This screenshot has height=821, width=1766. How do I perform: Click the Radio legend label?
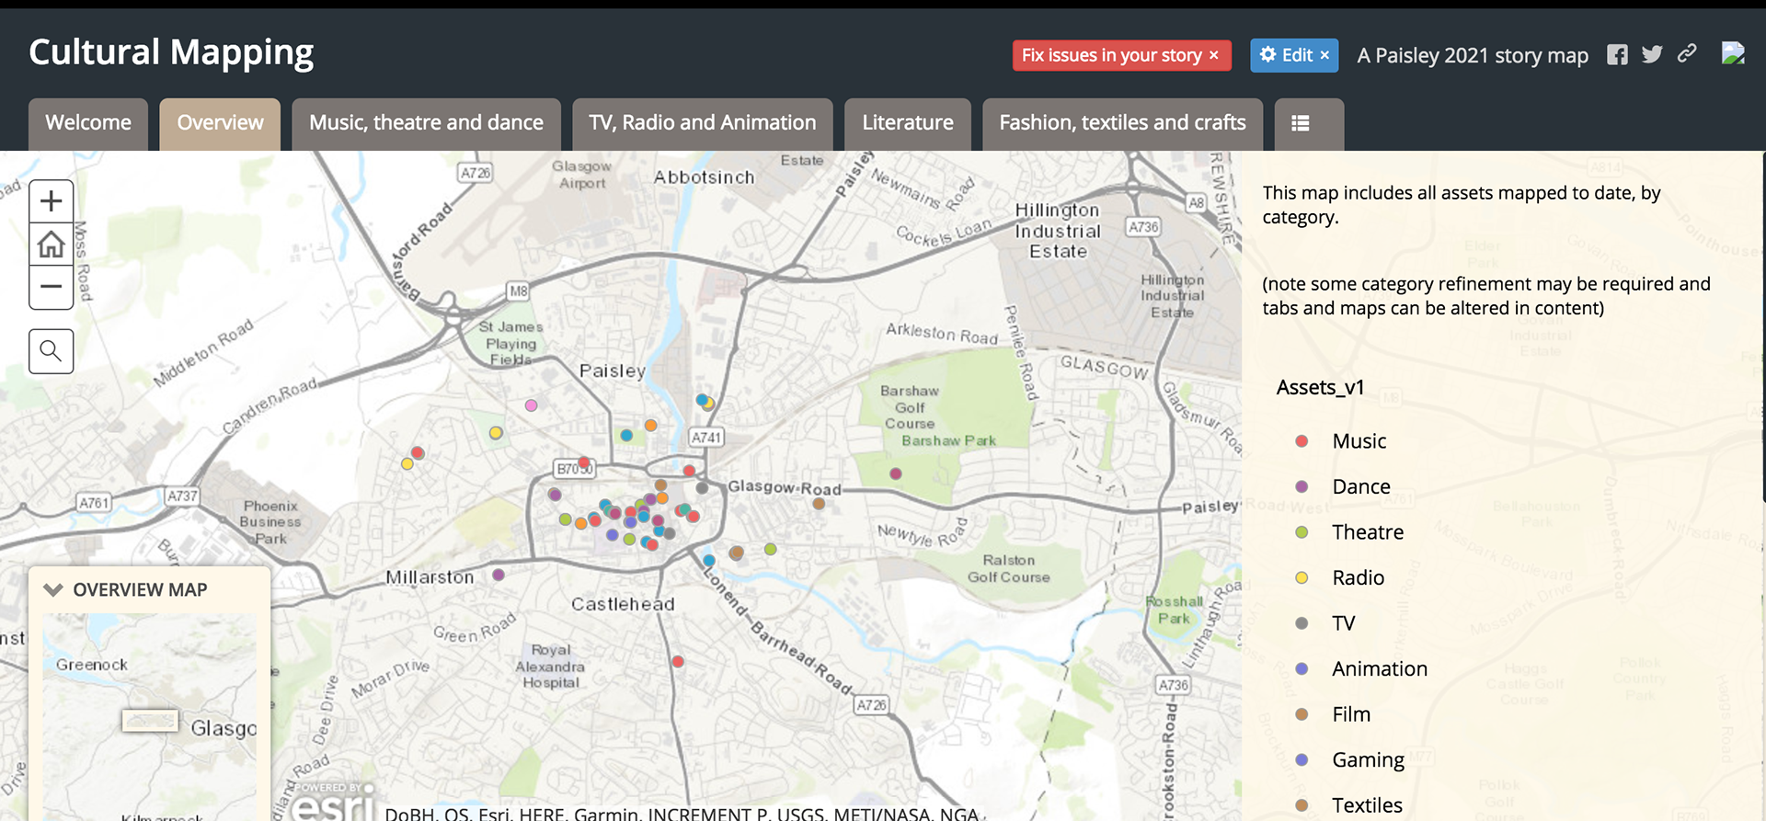(1358, 577)
